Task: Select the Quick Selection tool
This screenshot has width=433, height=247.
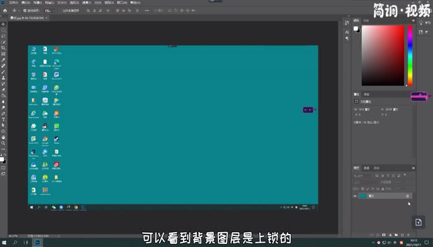Action: [3, 42]
